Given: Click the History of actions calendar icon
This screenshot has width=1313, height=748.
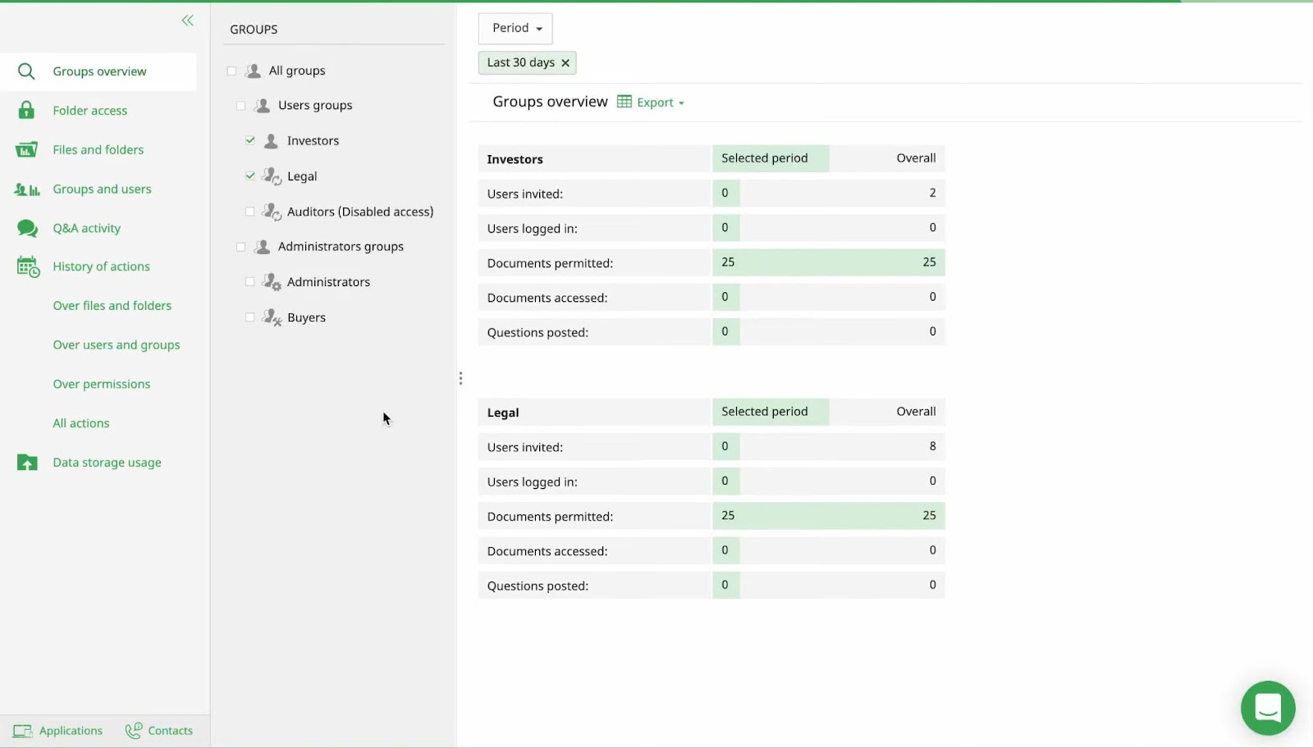Looking at the screenshot, I should tap(28, 267).
